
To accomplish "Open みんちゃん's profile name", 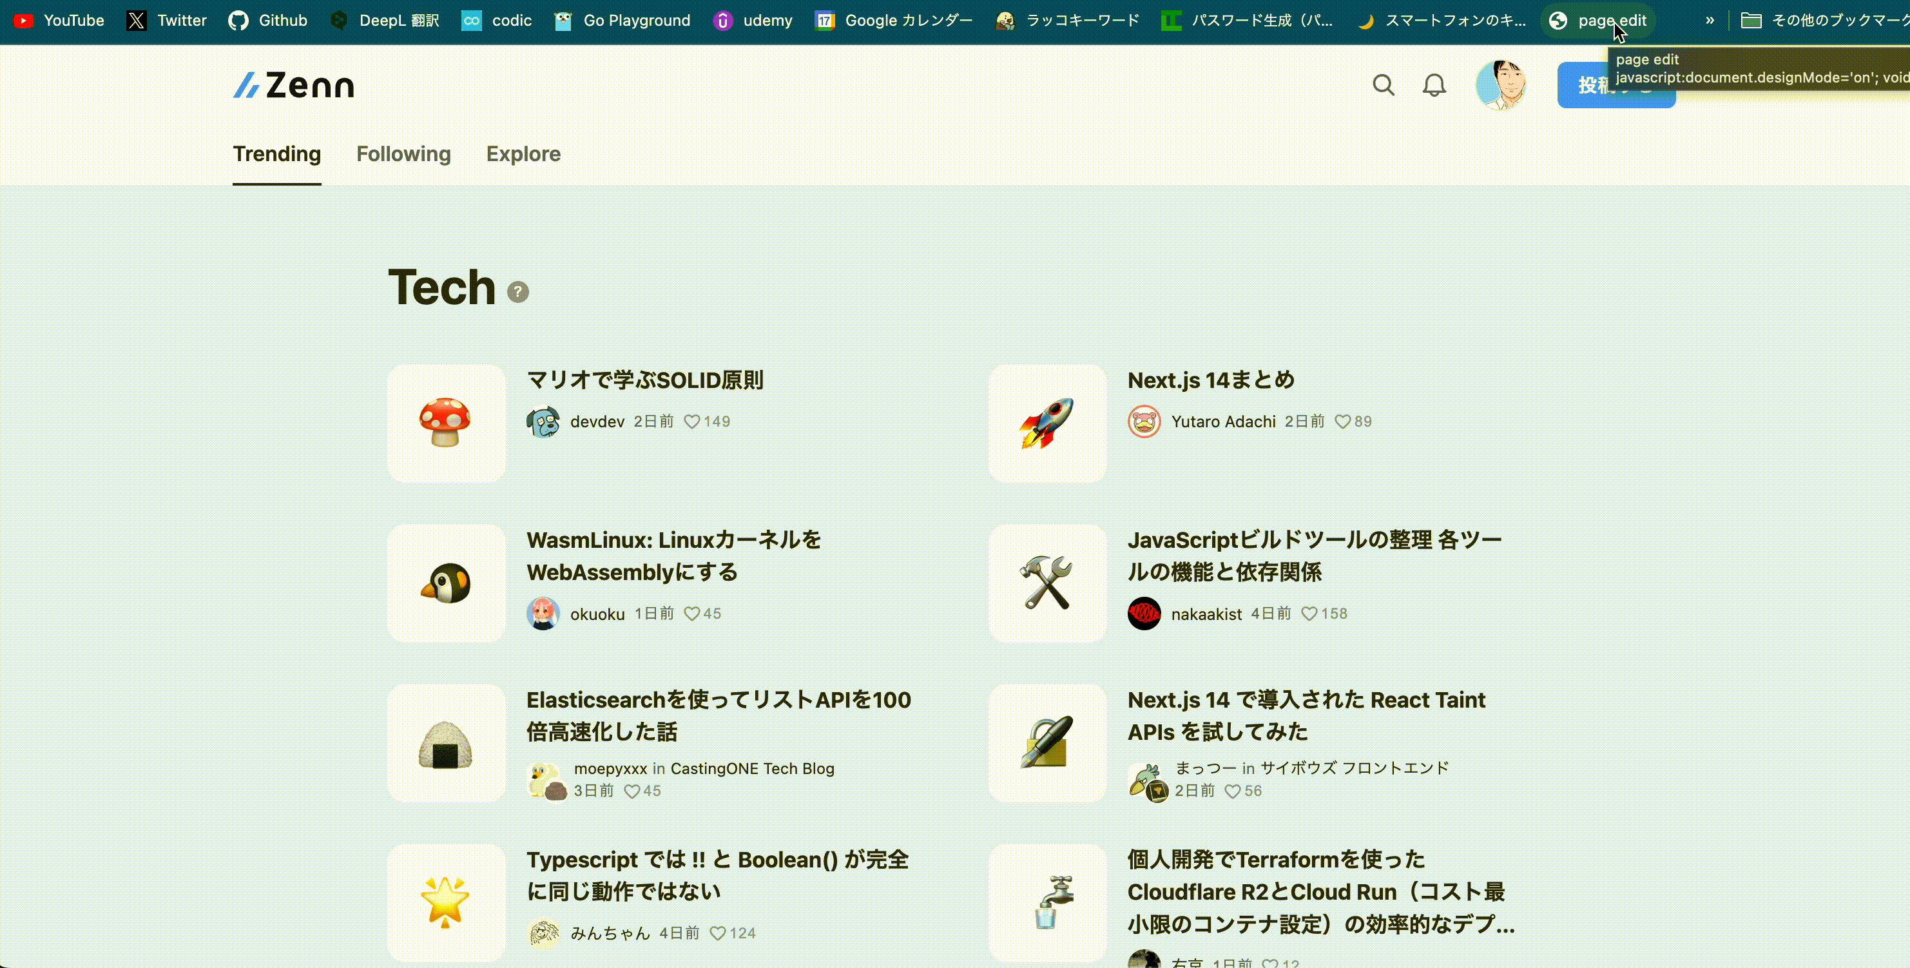I will (610, 933).
